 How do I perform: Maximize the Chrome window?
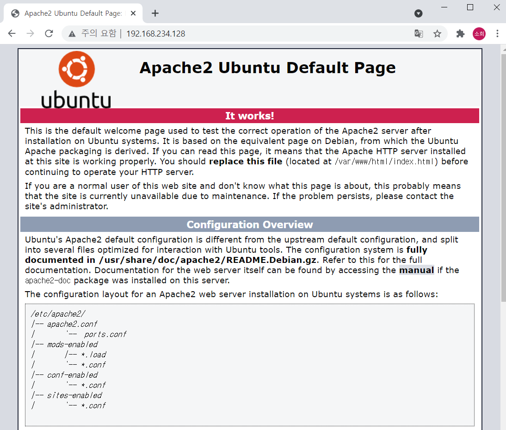[x=470, y=7]
